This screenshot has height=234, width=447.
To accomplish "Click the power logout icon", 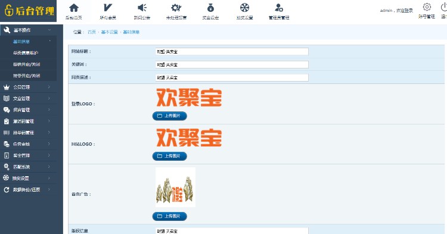I will click(x=444, y=7).
